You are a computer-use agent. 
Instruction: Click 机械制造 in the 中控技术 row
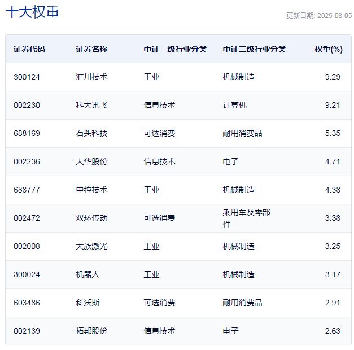pos(238,190)
